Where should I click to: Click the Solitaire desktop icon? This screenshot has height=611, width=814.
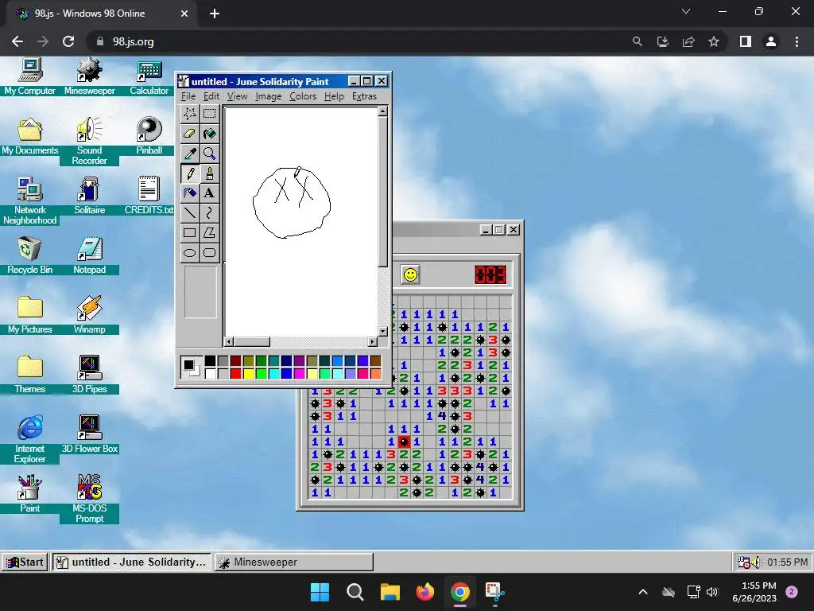89,196
